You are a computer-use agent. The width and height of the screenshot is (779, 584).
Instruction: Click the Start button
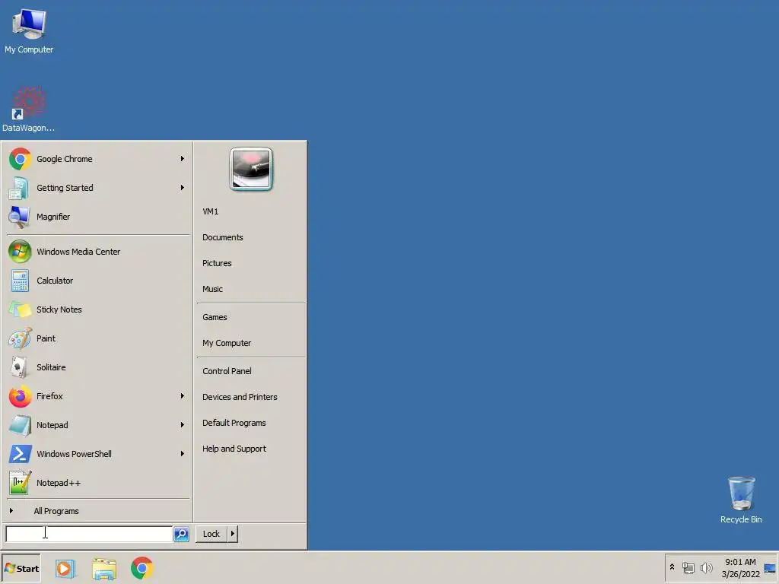pos(21,568)
